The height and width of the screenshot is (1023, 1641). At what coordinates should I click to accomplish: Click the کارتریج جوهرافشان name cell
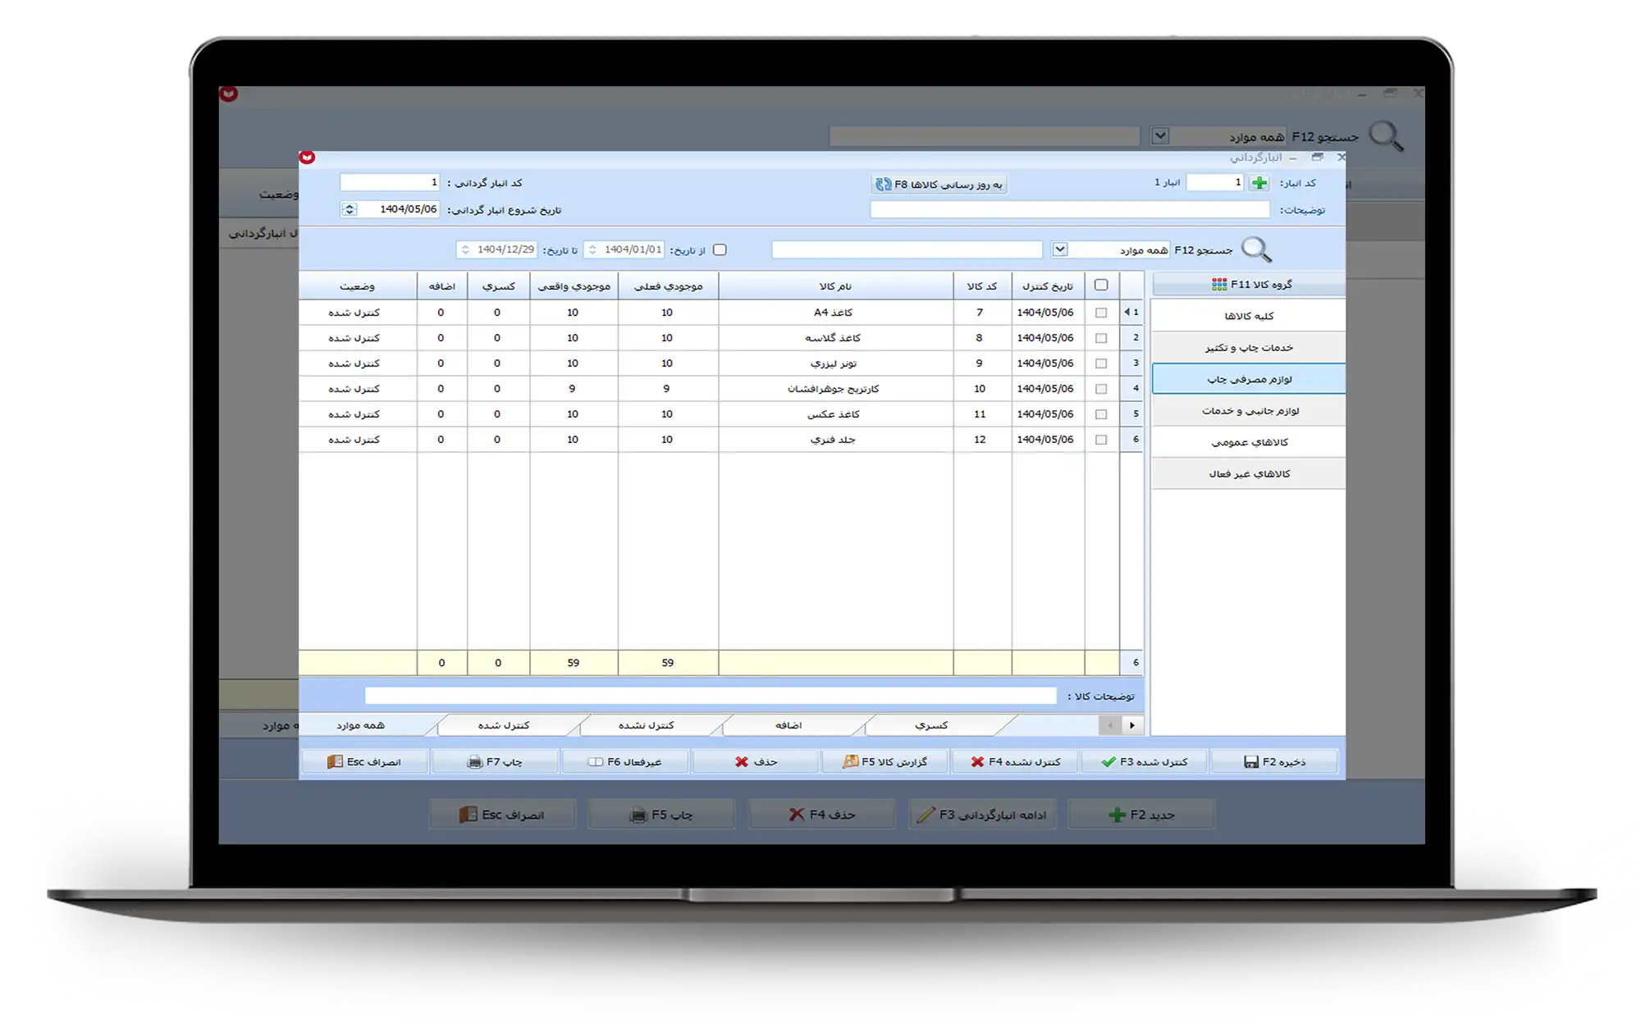(835, 389)
